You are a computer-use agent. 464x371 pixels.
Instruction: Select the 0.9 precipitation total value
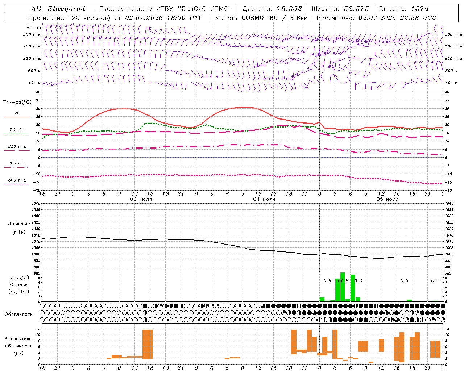tap(327, 280)
